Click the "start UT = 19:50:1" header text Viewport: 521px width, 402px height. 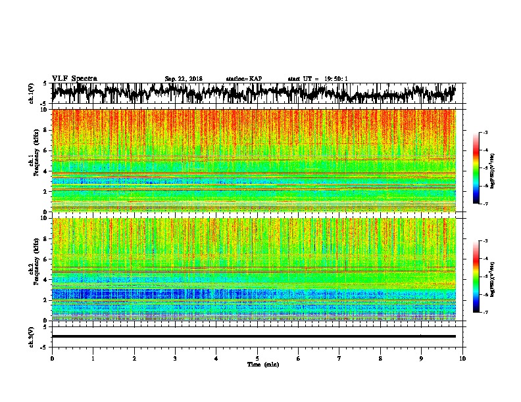[x=318, y=79]
